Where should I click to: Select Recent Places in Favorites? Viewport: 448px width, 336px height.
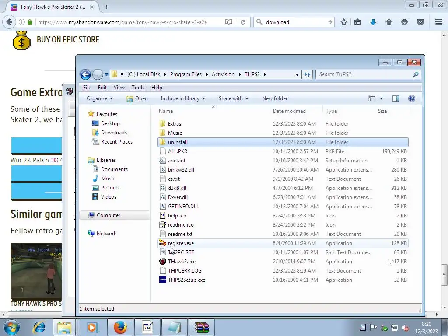click(116, 142)
